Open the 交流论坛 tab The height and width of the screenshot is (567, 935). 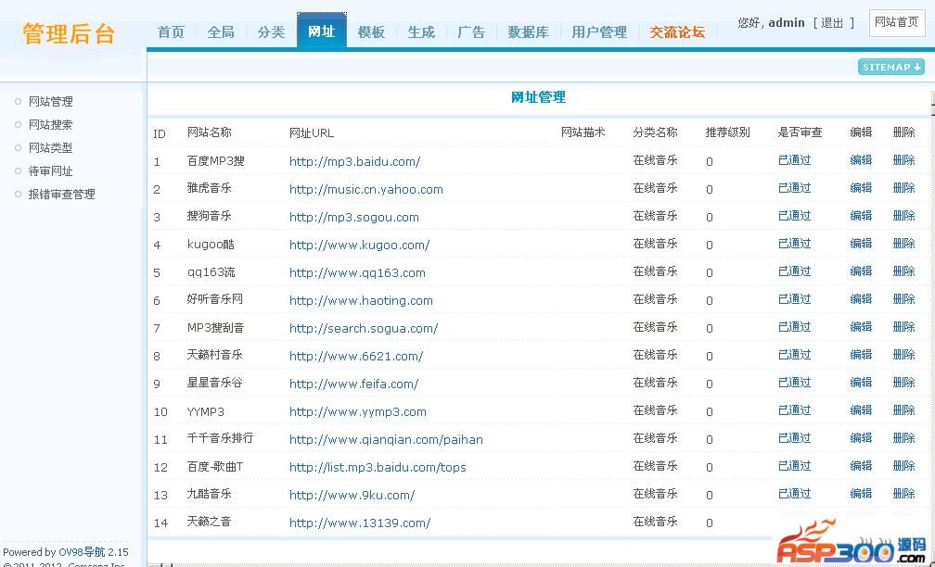677,31
